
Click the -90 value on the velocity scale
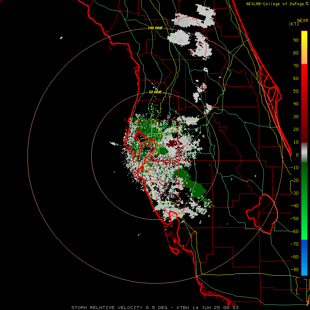pos(294,270)
